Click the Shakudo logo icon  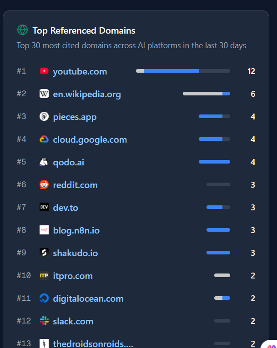coord(44,253)
